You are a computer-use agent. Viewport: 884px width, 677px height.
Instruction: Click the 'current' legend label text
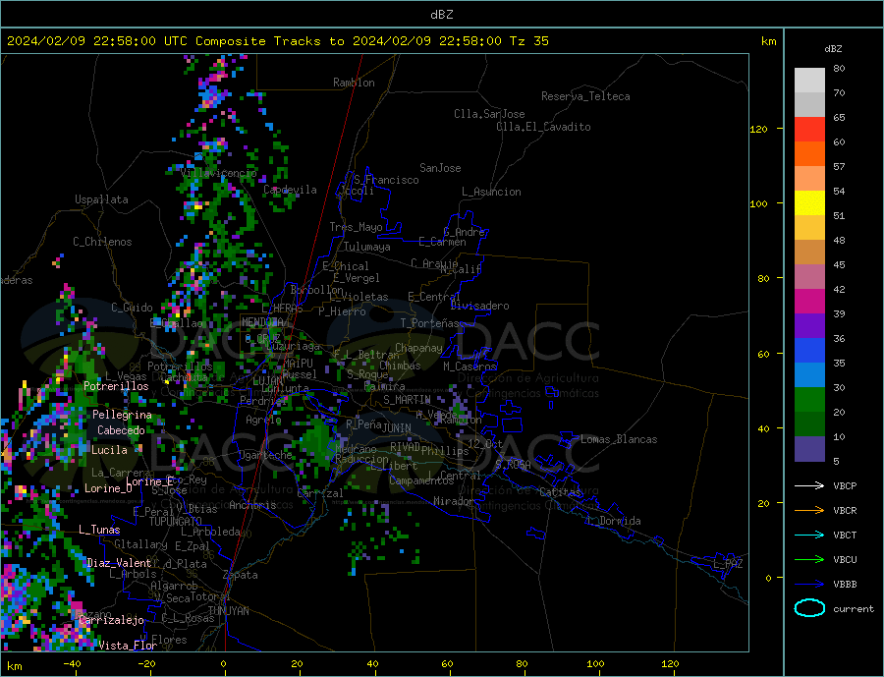point(854,609)
